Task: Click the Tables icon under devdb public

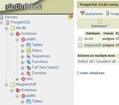Action: (x=29, y=45)
